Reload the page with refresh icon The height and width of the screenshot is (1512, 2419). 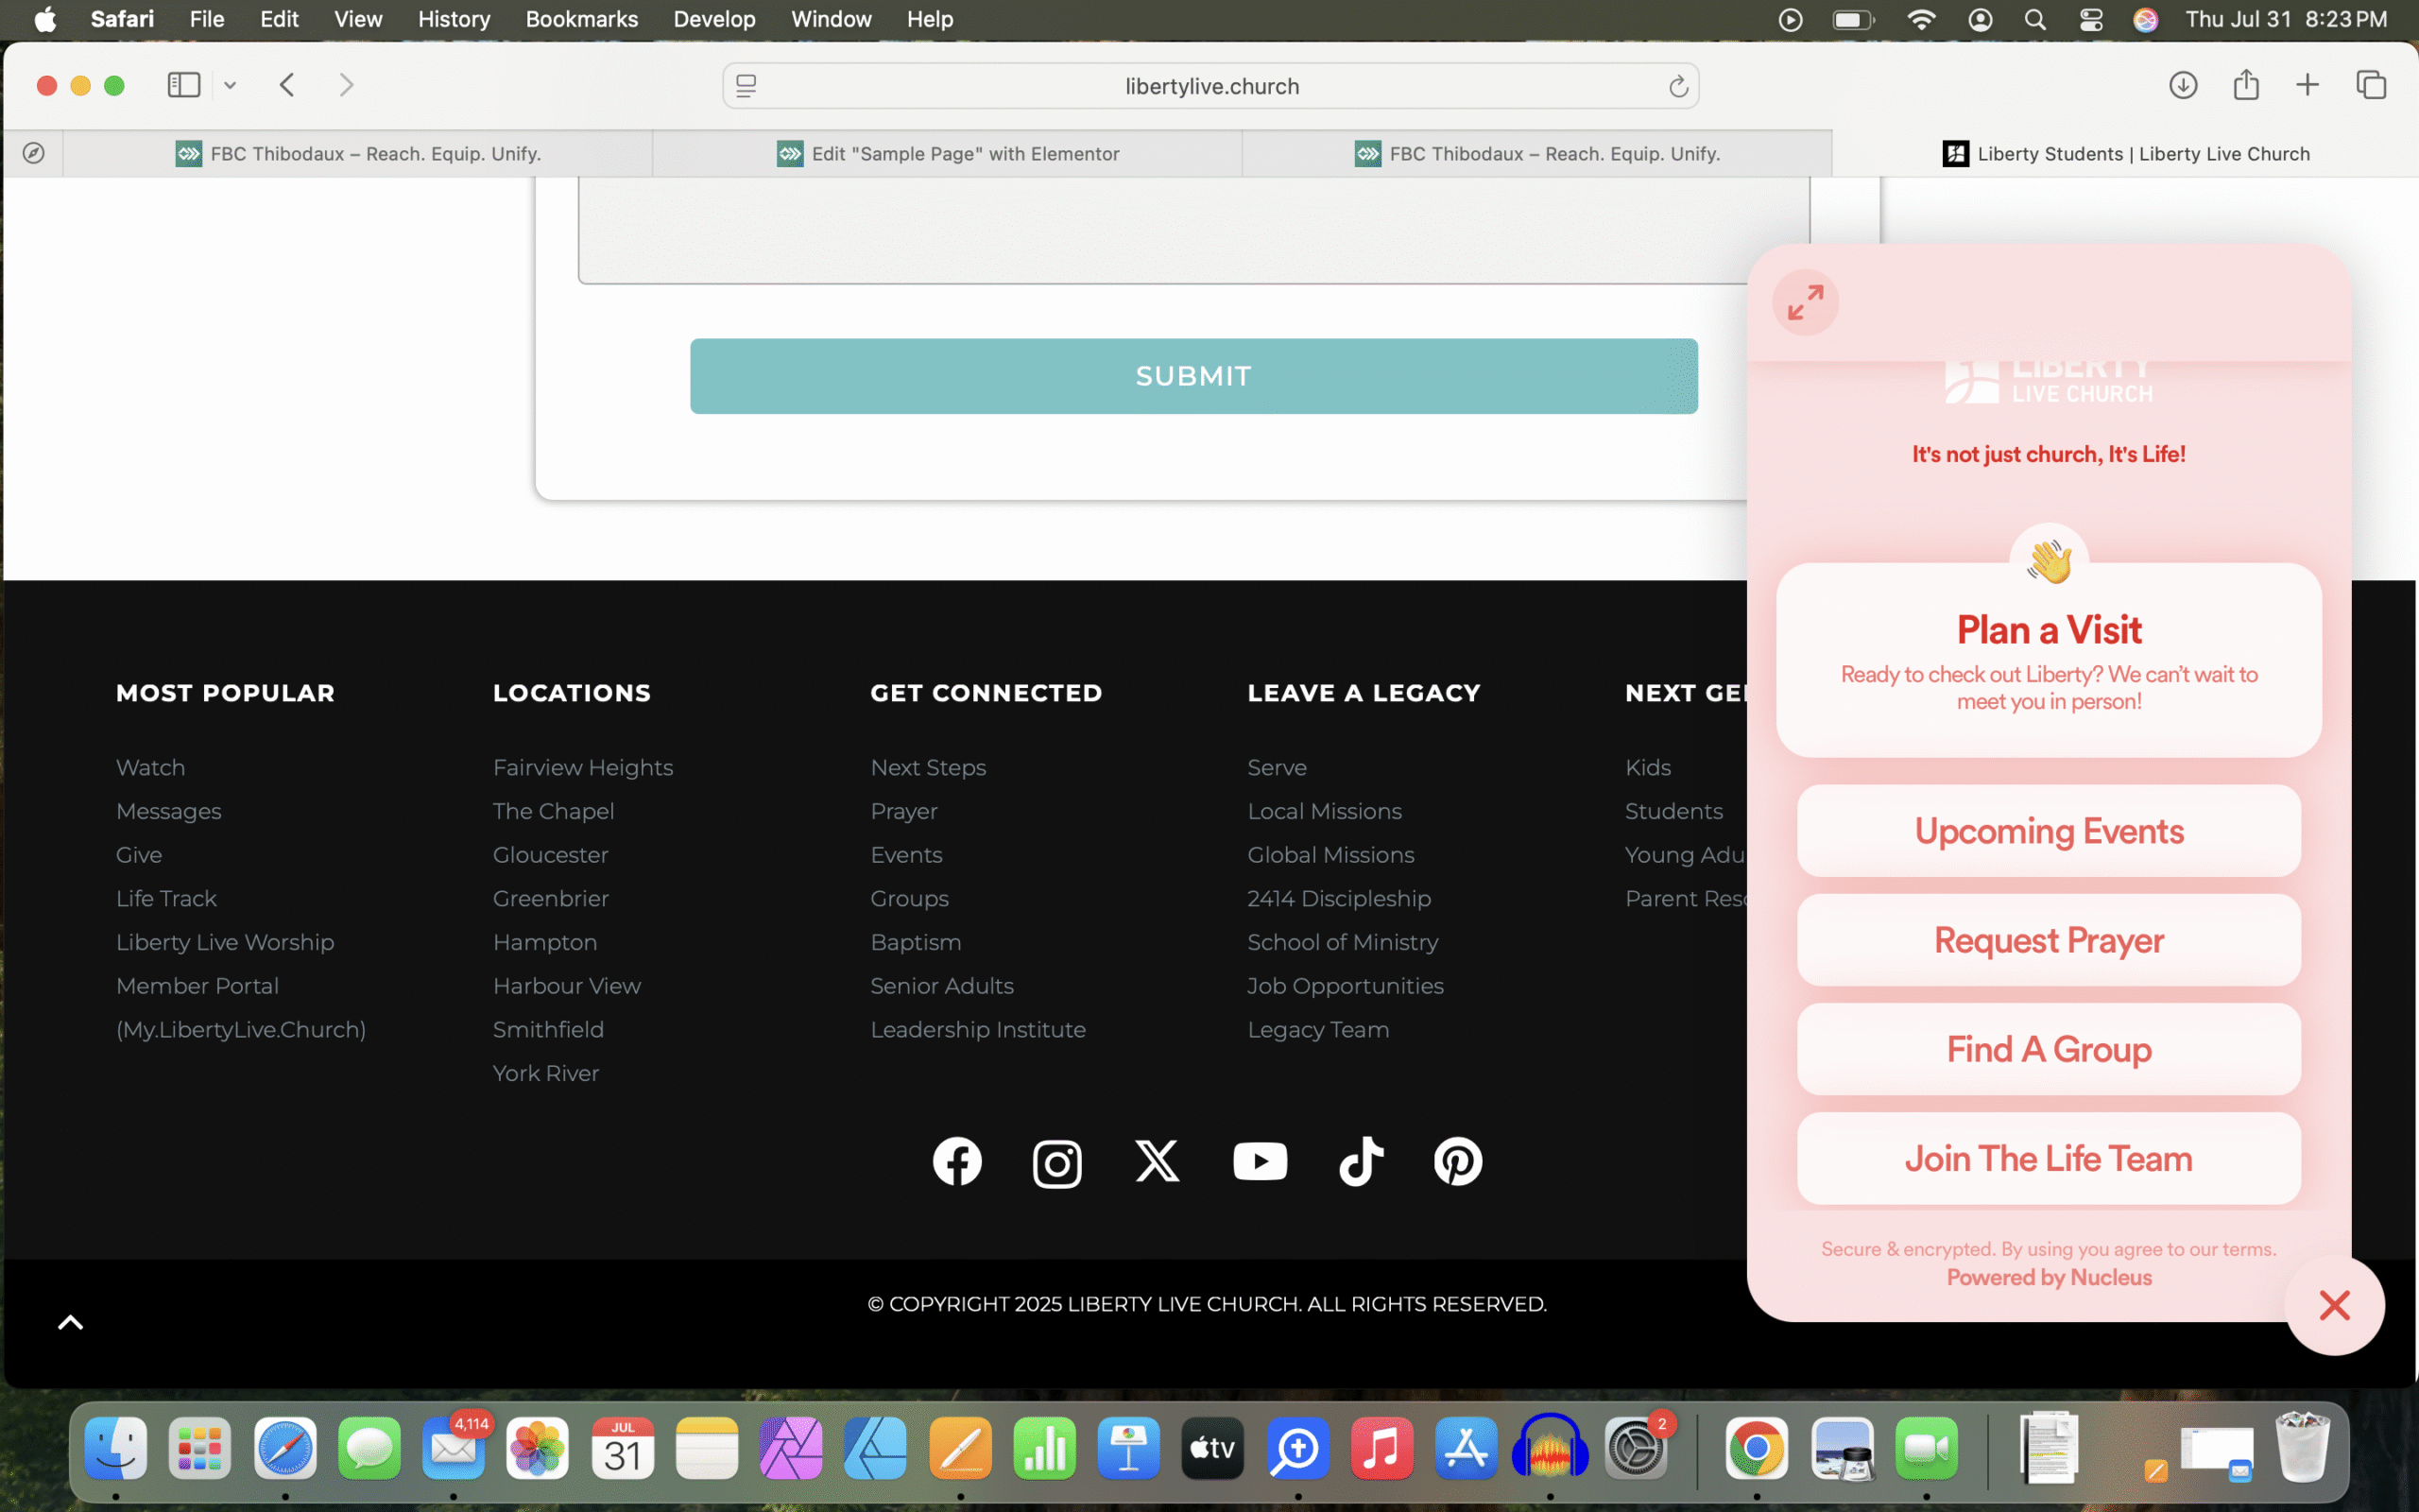click(1678, 86)
